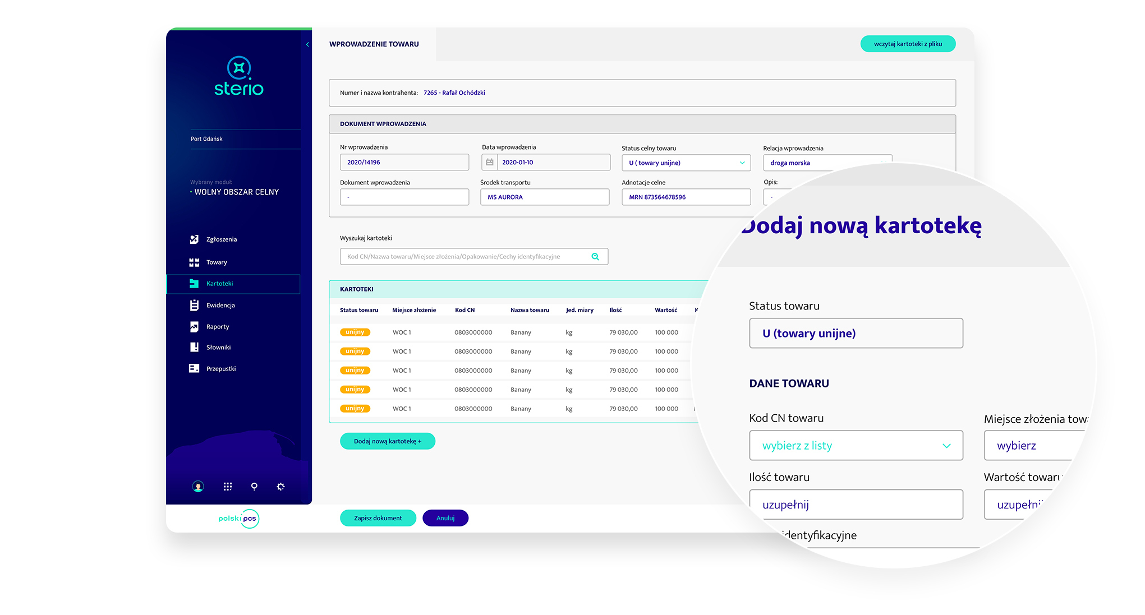1145x615 pixels.
Task: Click the Sterio logo icon
Action: pos(239,68)
